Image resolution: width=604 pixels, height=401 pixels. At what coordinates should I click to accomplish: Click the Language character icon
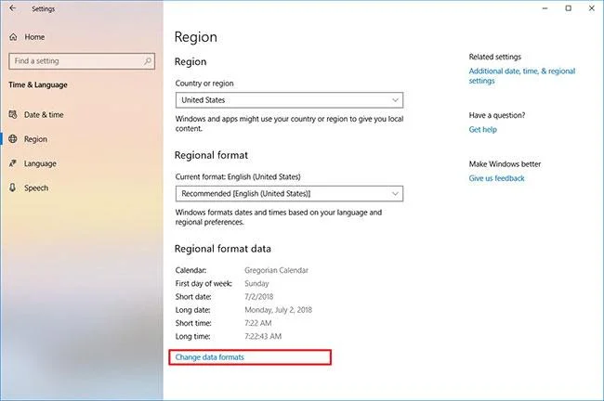(13, 163)
